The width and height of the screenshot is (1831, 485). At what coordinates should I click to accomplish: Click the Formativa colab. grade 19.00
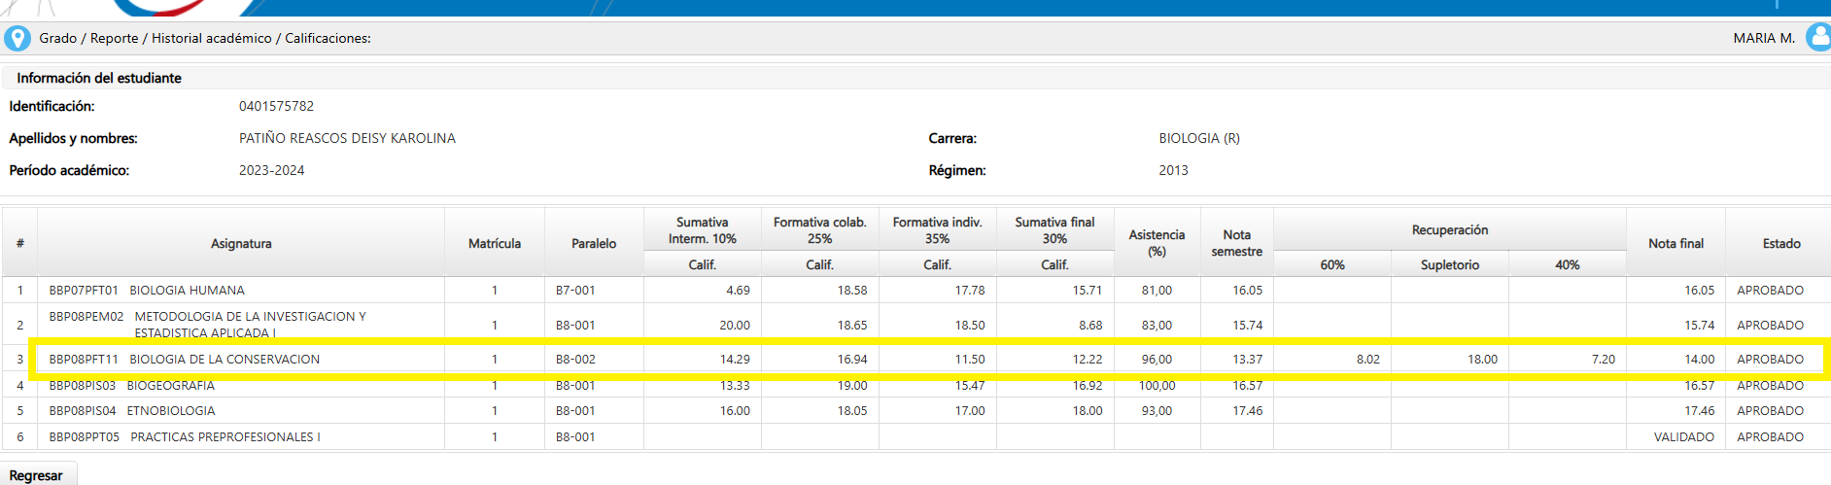(x=852, y=385)
